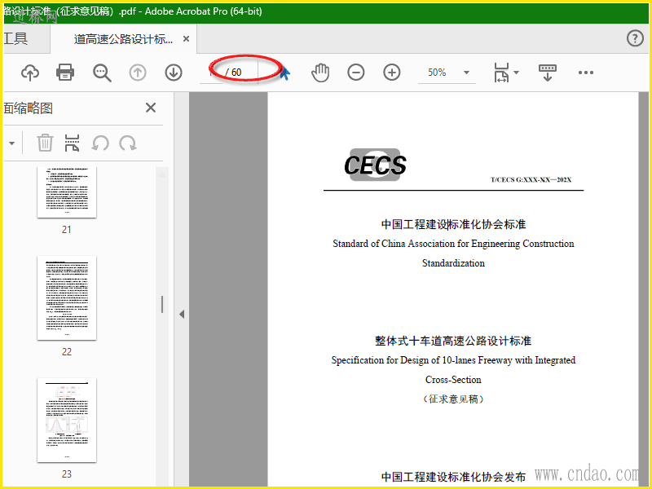Select the 道高速公路设计标... document tab

124,39
